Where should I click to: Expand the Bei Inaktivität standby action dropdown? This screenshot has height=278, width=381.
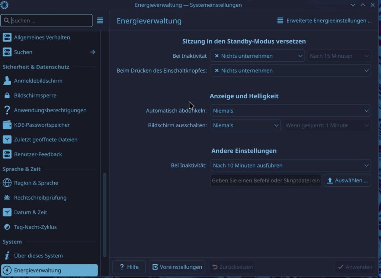pyautogui.click(x=257, y=56)
